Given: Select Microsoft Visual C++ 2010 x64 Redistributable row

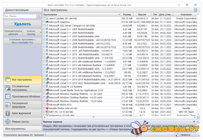Looking at the screenshot, I should [120, 51].
